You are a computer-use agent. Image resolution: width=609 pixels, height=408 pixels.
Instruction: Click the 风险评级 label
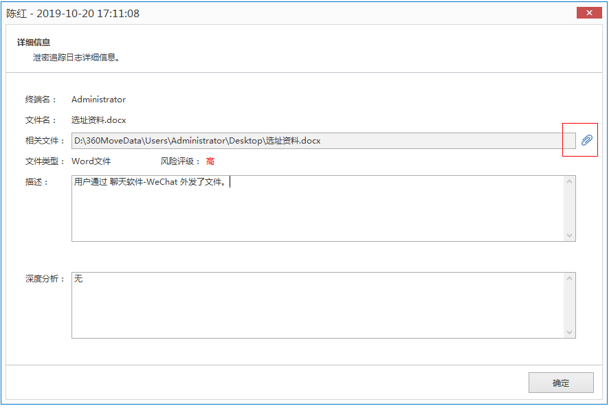180,161
